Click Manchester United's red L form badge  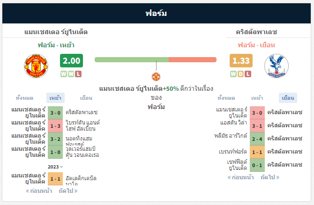click(78, 74)
